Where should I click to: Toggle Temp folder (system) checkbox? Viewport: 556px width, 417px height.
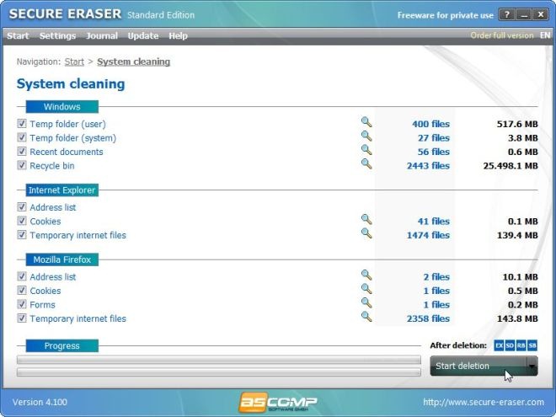(22, 137)
